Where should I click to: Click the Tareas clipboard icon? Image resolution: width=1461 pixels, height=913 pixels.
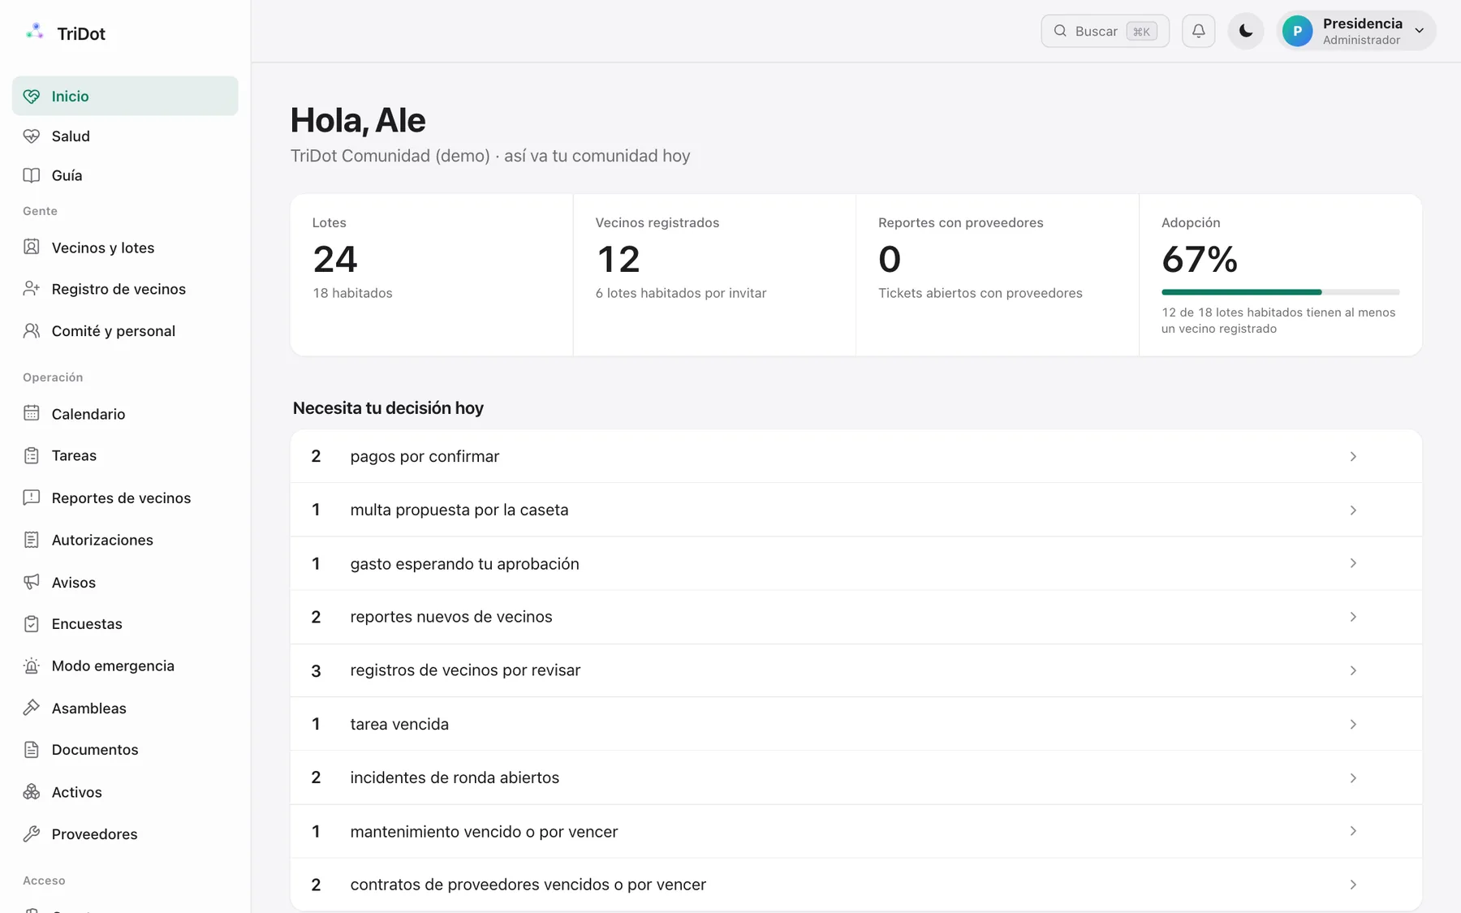tap(32, 455)
